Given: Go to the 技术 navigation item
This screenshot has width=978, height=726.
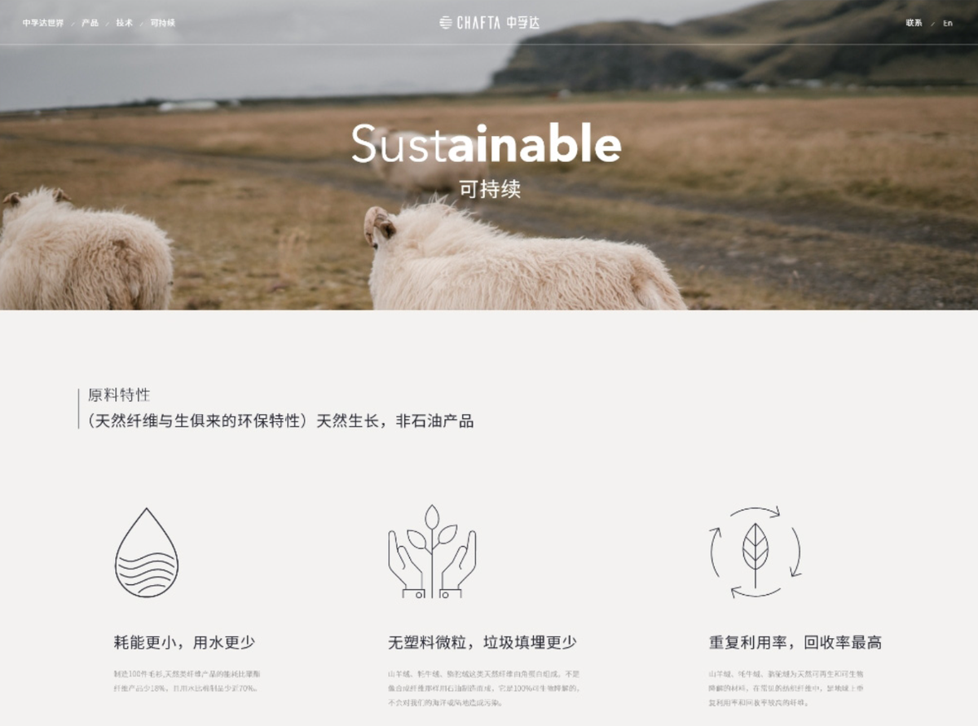Looking at the screenshot, I should point(124,23).
